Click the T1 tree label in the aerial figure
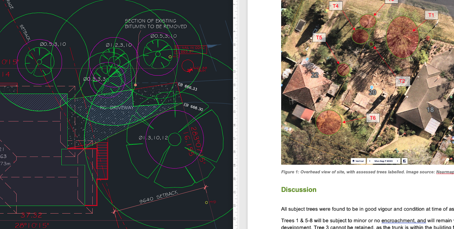The image size is (454, 229). (431, 15)
